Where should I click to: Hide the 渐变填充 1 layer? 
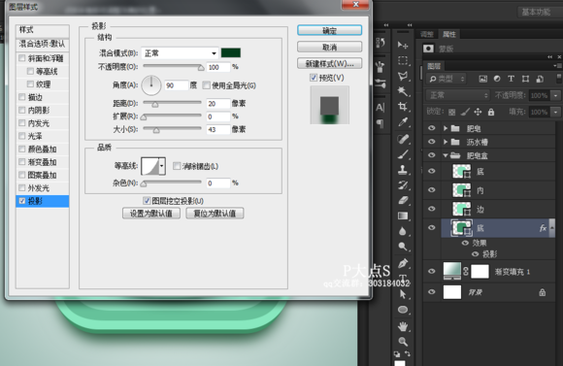pyautogui.click(x=432, y=271)
